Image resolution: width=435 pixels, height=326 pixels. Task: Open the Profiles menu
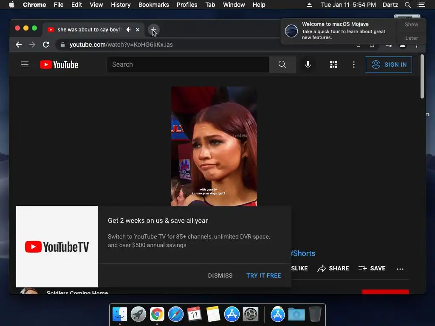click(x=187, y=5)
